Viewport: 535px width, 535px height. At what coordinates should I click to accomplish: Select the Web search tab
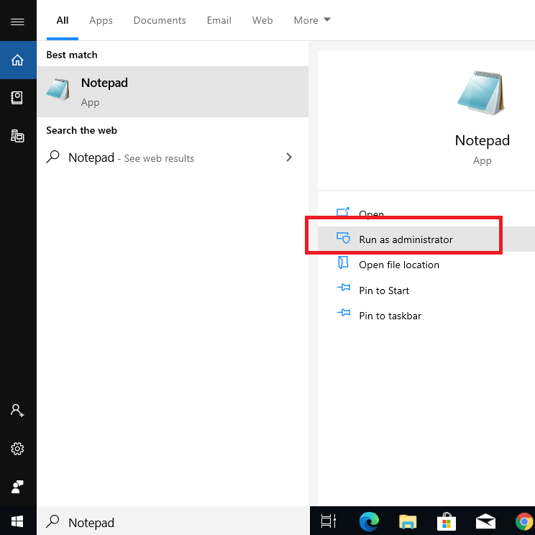pyautogui.click(x=262, y=20)
